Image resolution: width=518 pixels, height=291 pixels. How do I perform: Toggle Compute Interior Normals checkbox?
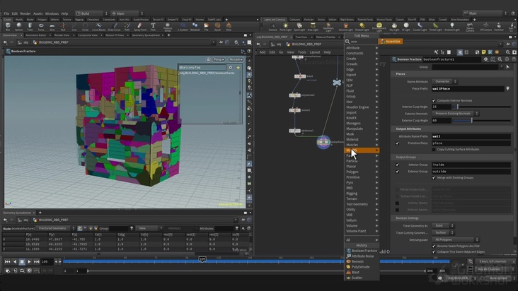point(434,100)
